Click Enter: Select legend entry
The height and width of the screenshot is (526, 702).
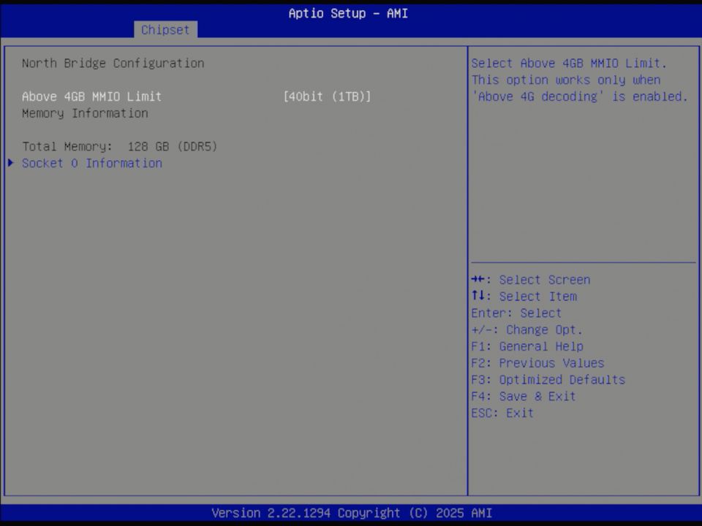point(516,313)
